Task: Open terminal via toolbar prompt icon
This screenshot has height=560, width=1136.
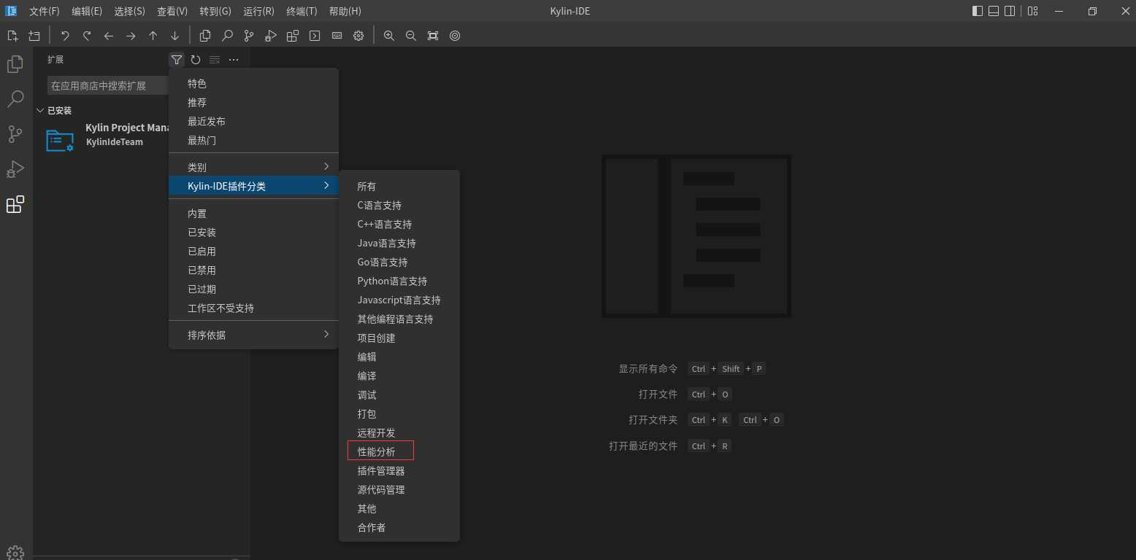Action: (x=315, y=36)
